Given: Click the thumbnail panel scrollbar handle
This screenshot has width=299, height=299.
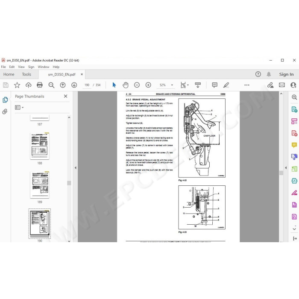Looking at the screenshot, I should pos(69,183).
